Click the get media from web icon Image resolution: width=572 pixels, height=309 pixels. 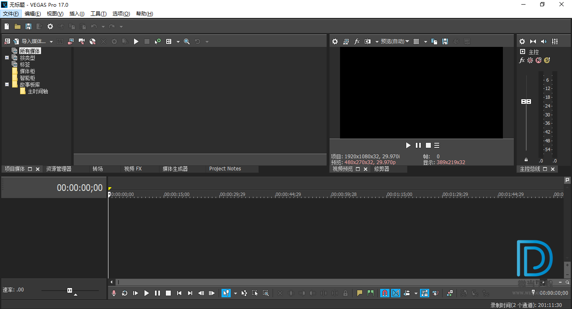93,41
